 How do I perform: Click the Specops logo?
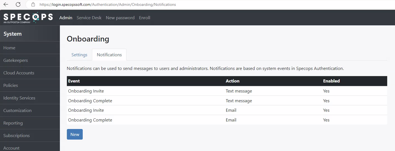click(x=28, y=18)
